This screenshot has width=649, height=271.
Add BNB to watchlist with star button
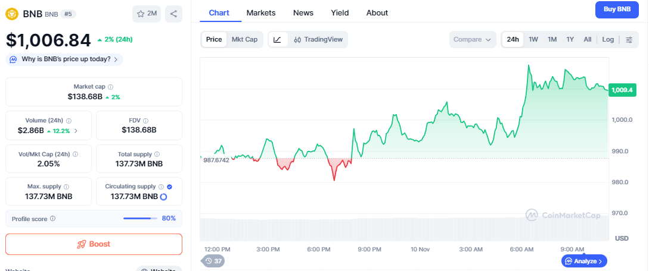pyautogui.click(x=147, y=14)
